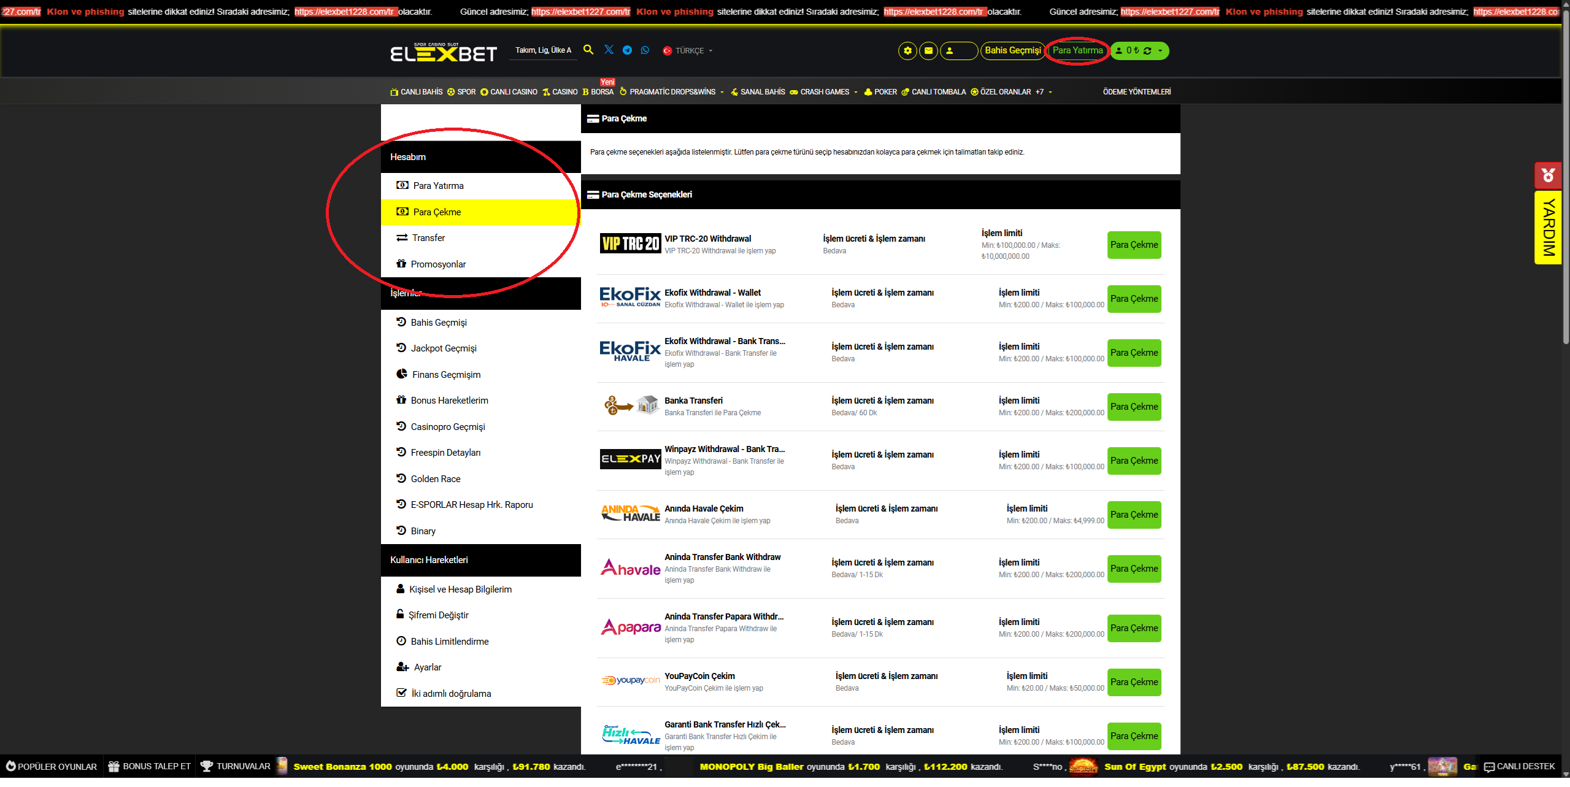The image size is (1570, 787).
Task: Open ÖZEL ORANLAR menu item
Action: coord(1001,92)
